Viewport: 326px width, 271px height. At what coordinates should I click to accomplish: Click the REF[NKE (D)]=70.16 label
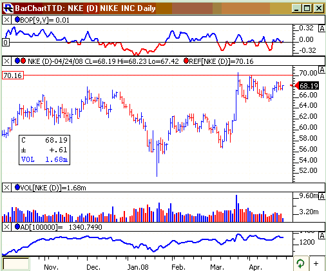[x=221, y=61]
